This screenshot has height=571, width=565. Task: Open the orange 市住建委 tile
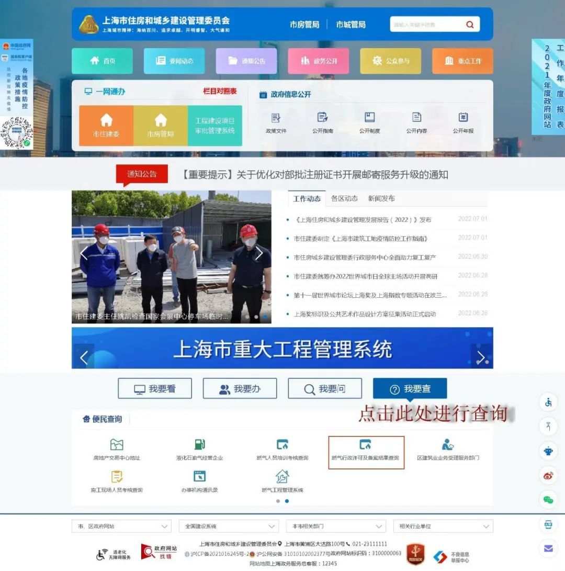click(x=106, y=126)
